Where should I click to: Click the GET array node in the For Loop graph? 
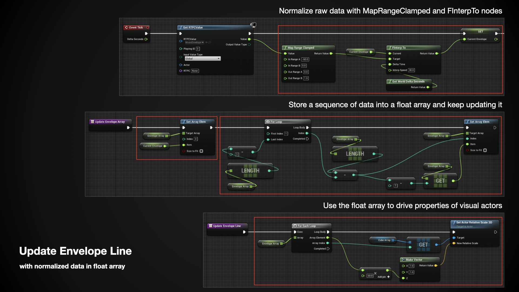click(x=440, y=181)
